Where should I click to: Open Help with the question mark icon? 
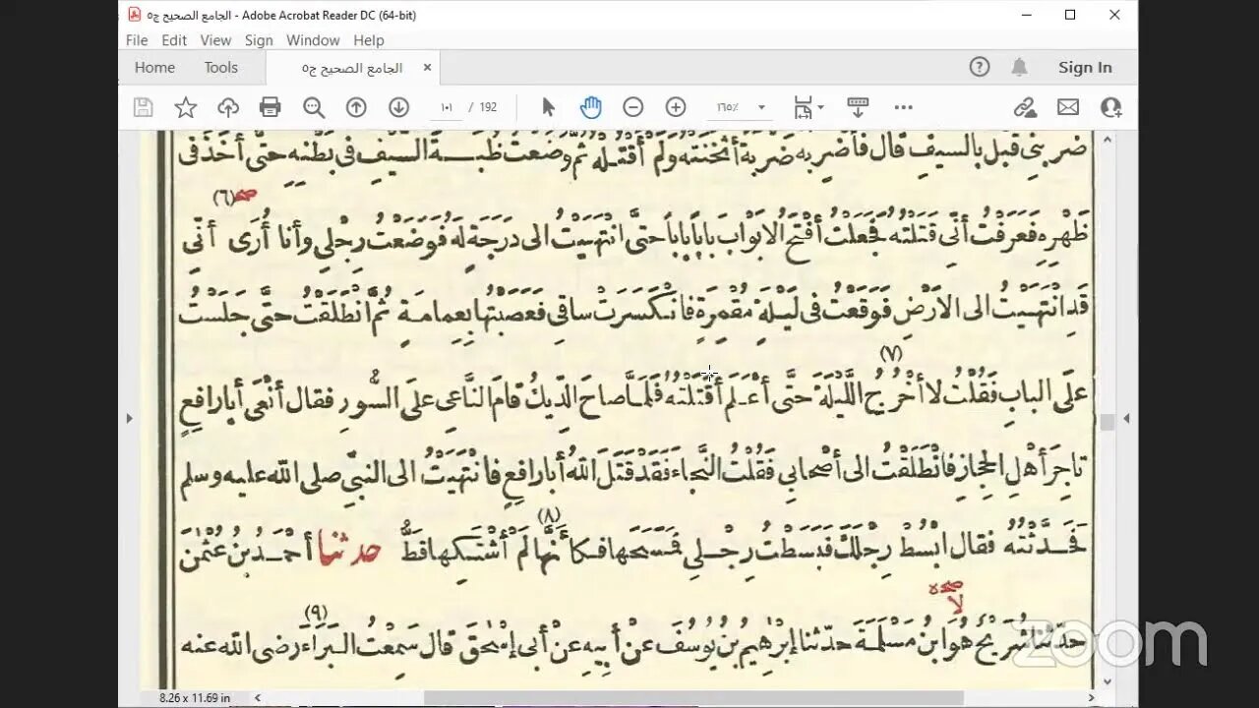[979, 67]
